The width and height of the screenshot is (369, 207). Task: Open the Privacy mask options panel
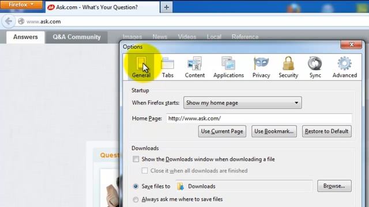(261, 67)
